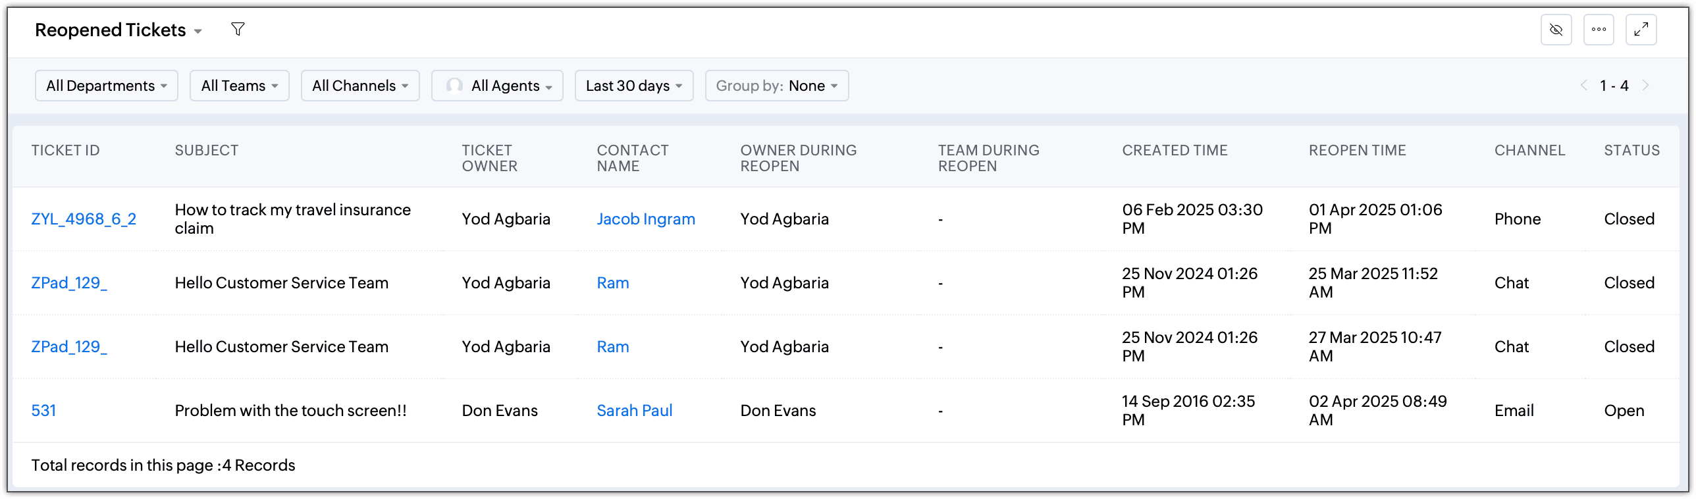Click the filter funnel icon
Image resolution: width=1696 pixels, height=499 pixels.
[238, 30]
